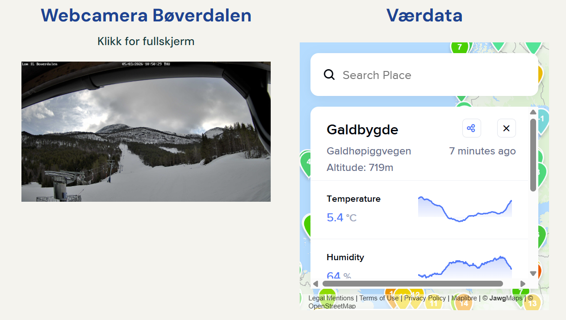Viewport: 566px width, 320px height.
Task: Open the Bøverdalen webcam image fullscreen
Action: [146, 132]
